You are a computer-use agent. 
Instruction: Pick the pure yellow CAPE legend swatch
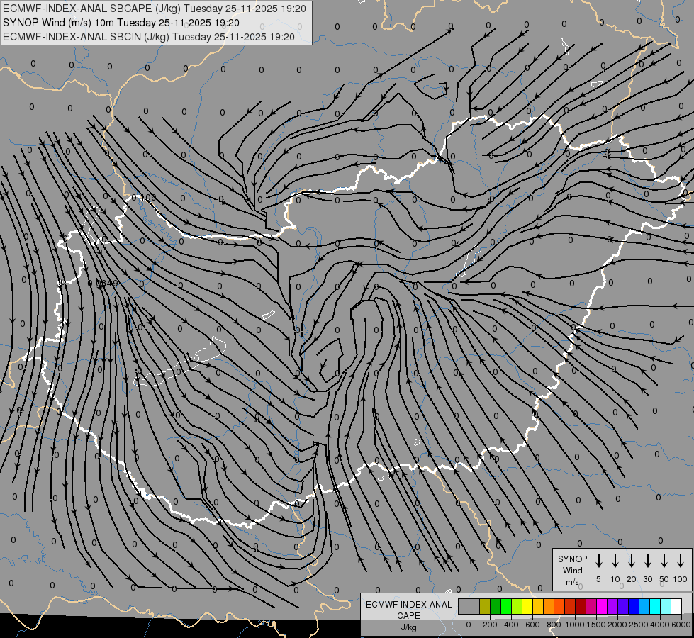(x=527, y=606)
